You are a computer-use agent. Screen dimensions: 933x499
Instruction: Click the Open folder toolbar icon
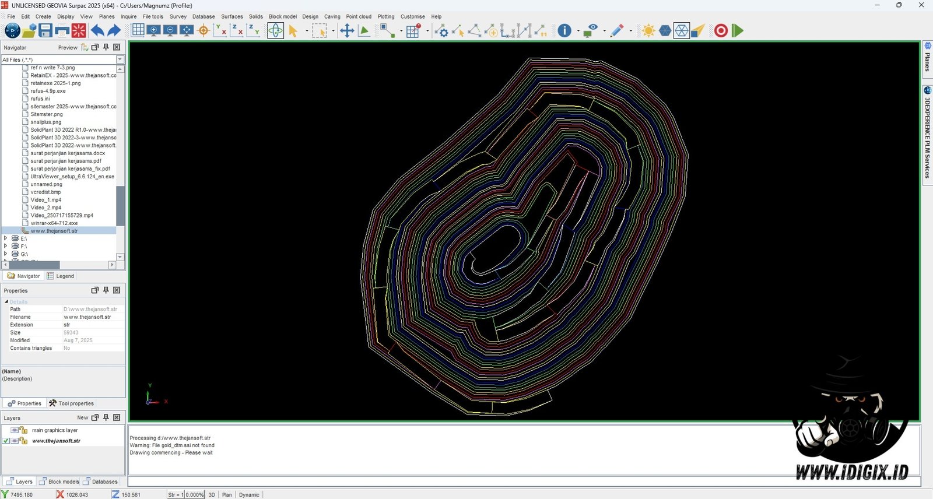[x=29, y=30]
